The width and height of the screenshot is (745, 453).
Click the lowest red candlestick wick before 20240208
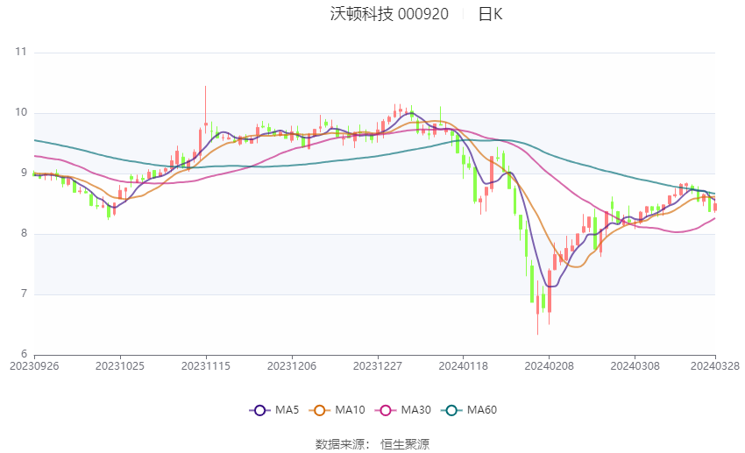click(538, 308)
